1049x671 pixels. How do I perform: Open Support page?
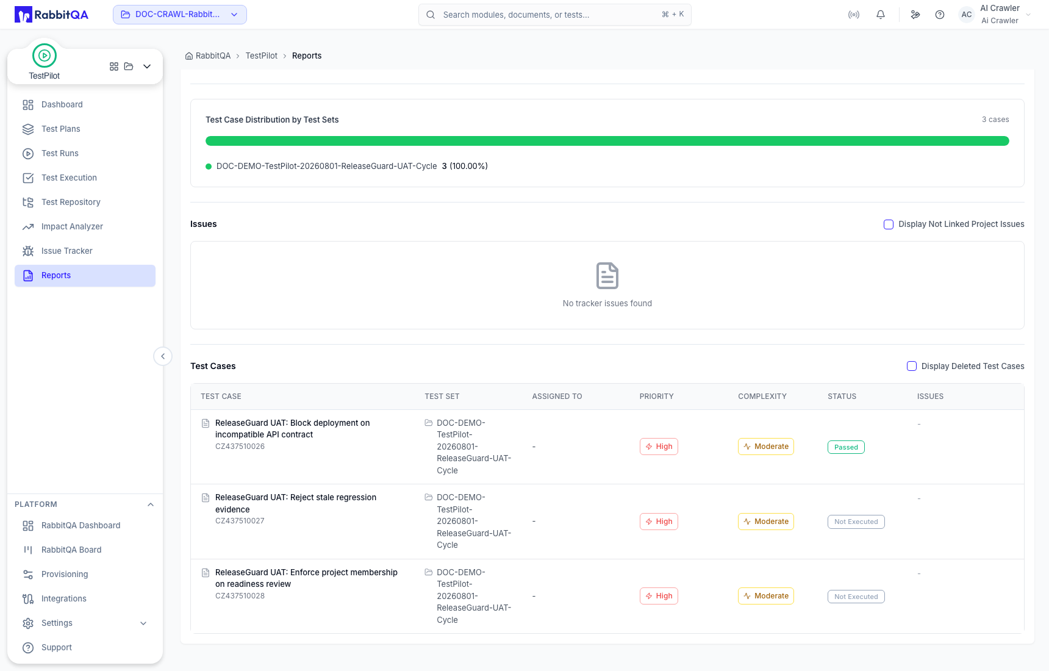click(x=85, y=647)
